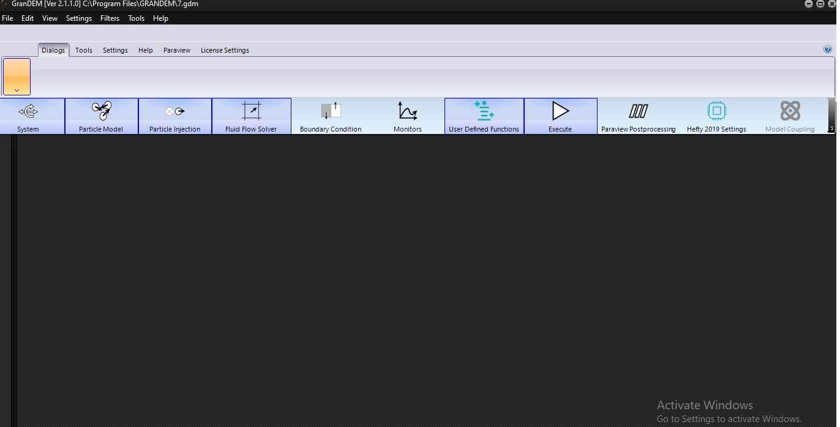This screenshot has width=840, height=427.
Task: Expand the orange ribbon dropdown button
Action: point(17,77)
